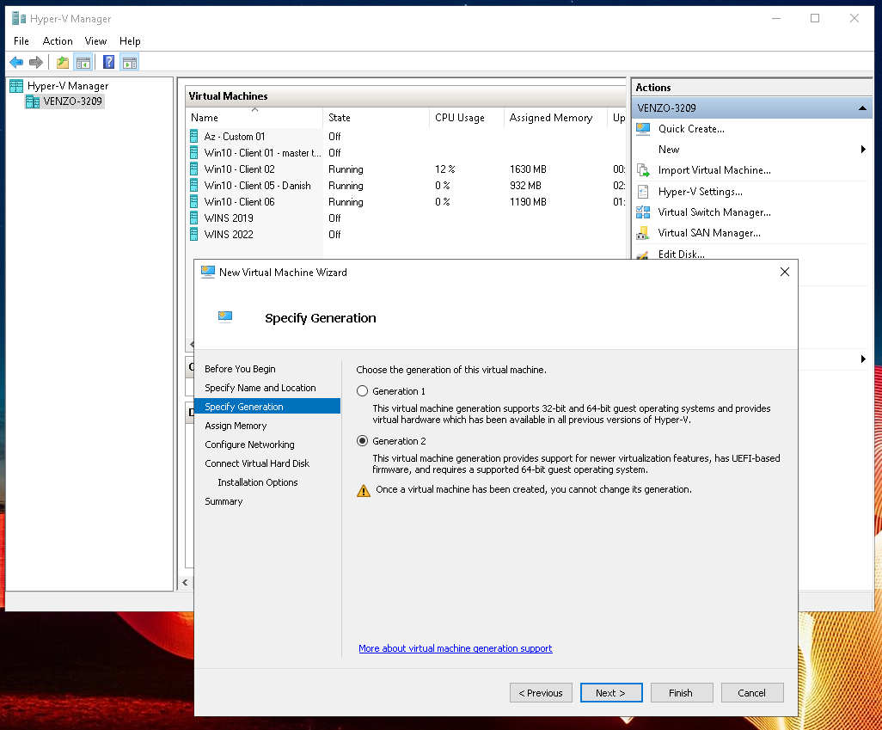
Task: Toggle the Show/Hide Action Pane toolbar icon
Action: (129, 63)
